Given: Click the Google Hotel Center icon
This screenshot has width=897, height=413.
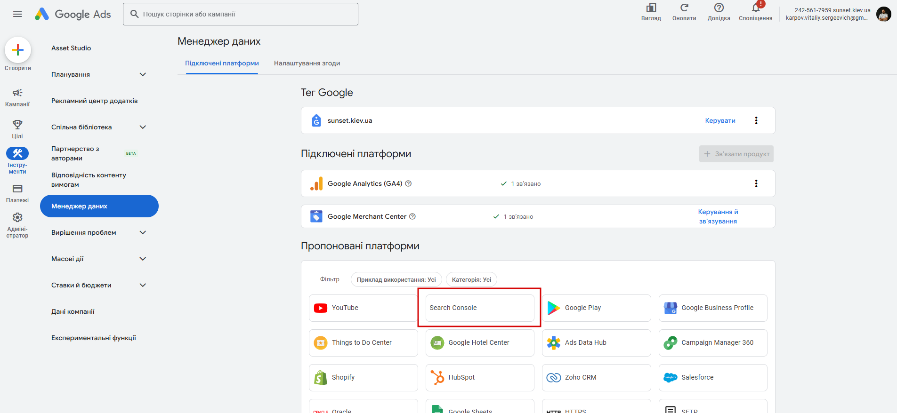Looking at the screenshot, I should point(437,343).
